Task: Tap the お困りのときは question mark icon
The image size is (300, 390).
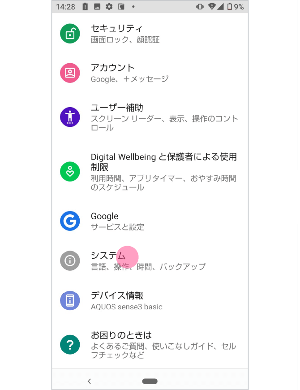Action: pos(70,344)
